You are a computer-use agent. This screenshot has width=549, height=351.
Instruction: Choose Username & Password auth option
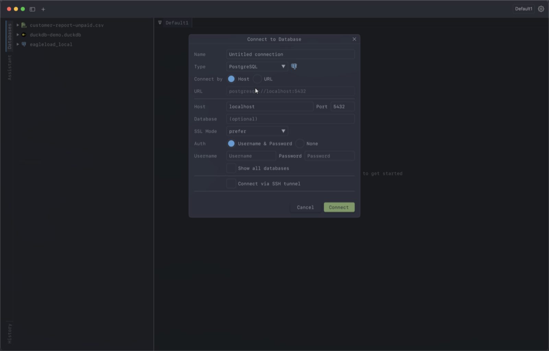231,143
